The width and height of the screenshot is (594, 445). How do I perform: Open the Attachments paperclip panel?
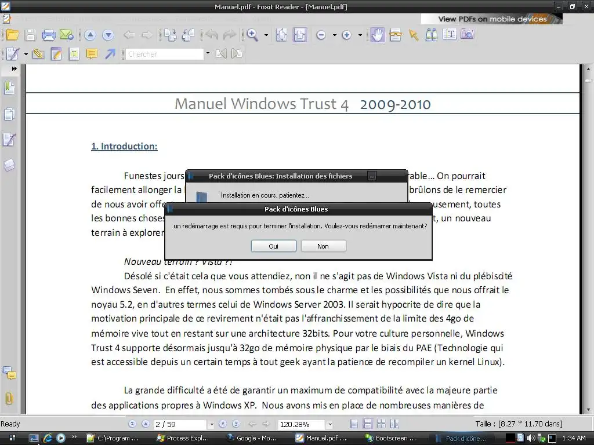[x=9, y=399]
